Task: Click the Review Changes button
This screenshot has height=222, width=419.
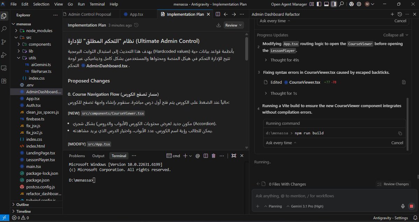Action: click(393, 184)
